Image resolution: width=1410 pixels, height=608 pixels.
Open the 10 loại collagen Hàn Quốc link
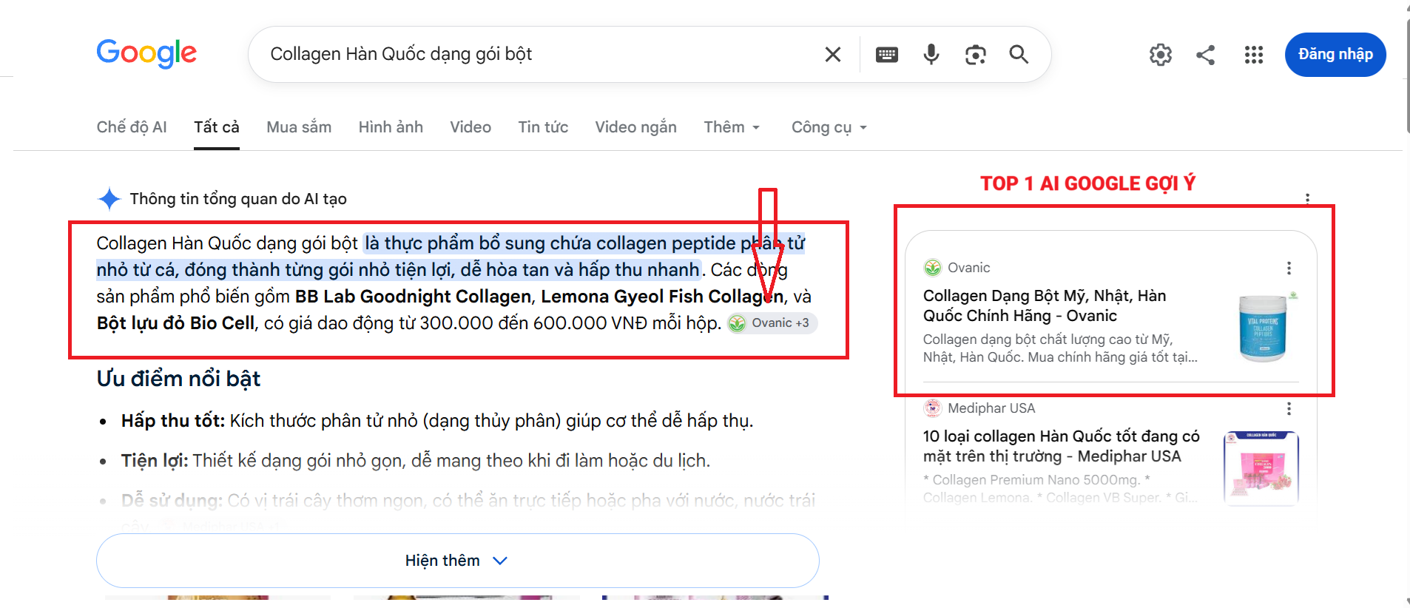[x=1062, y=446]
